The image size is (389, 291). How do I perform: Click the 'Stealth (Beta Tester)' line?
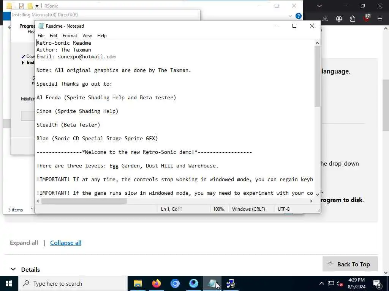click(68, 125)
